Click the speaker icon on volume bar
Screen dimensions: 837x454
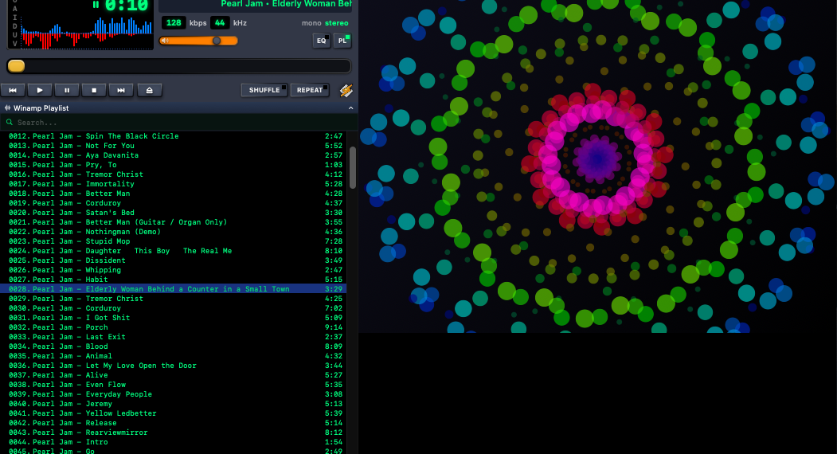coord(165,41)
